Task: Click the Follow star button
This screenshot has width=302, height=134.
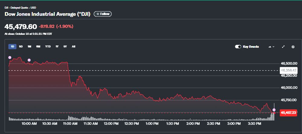Action: click(x=103, y=14)
